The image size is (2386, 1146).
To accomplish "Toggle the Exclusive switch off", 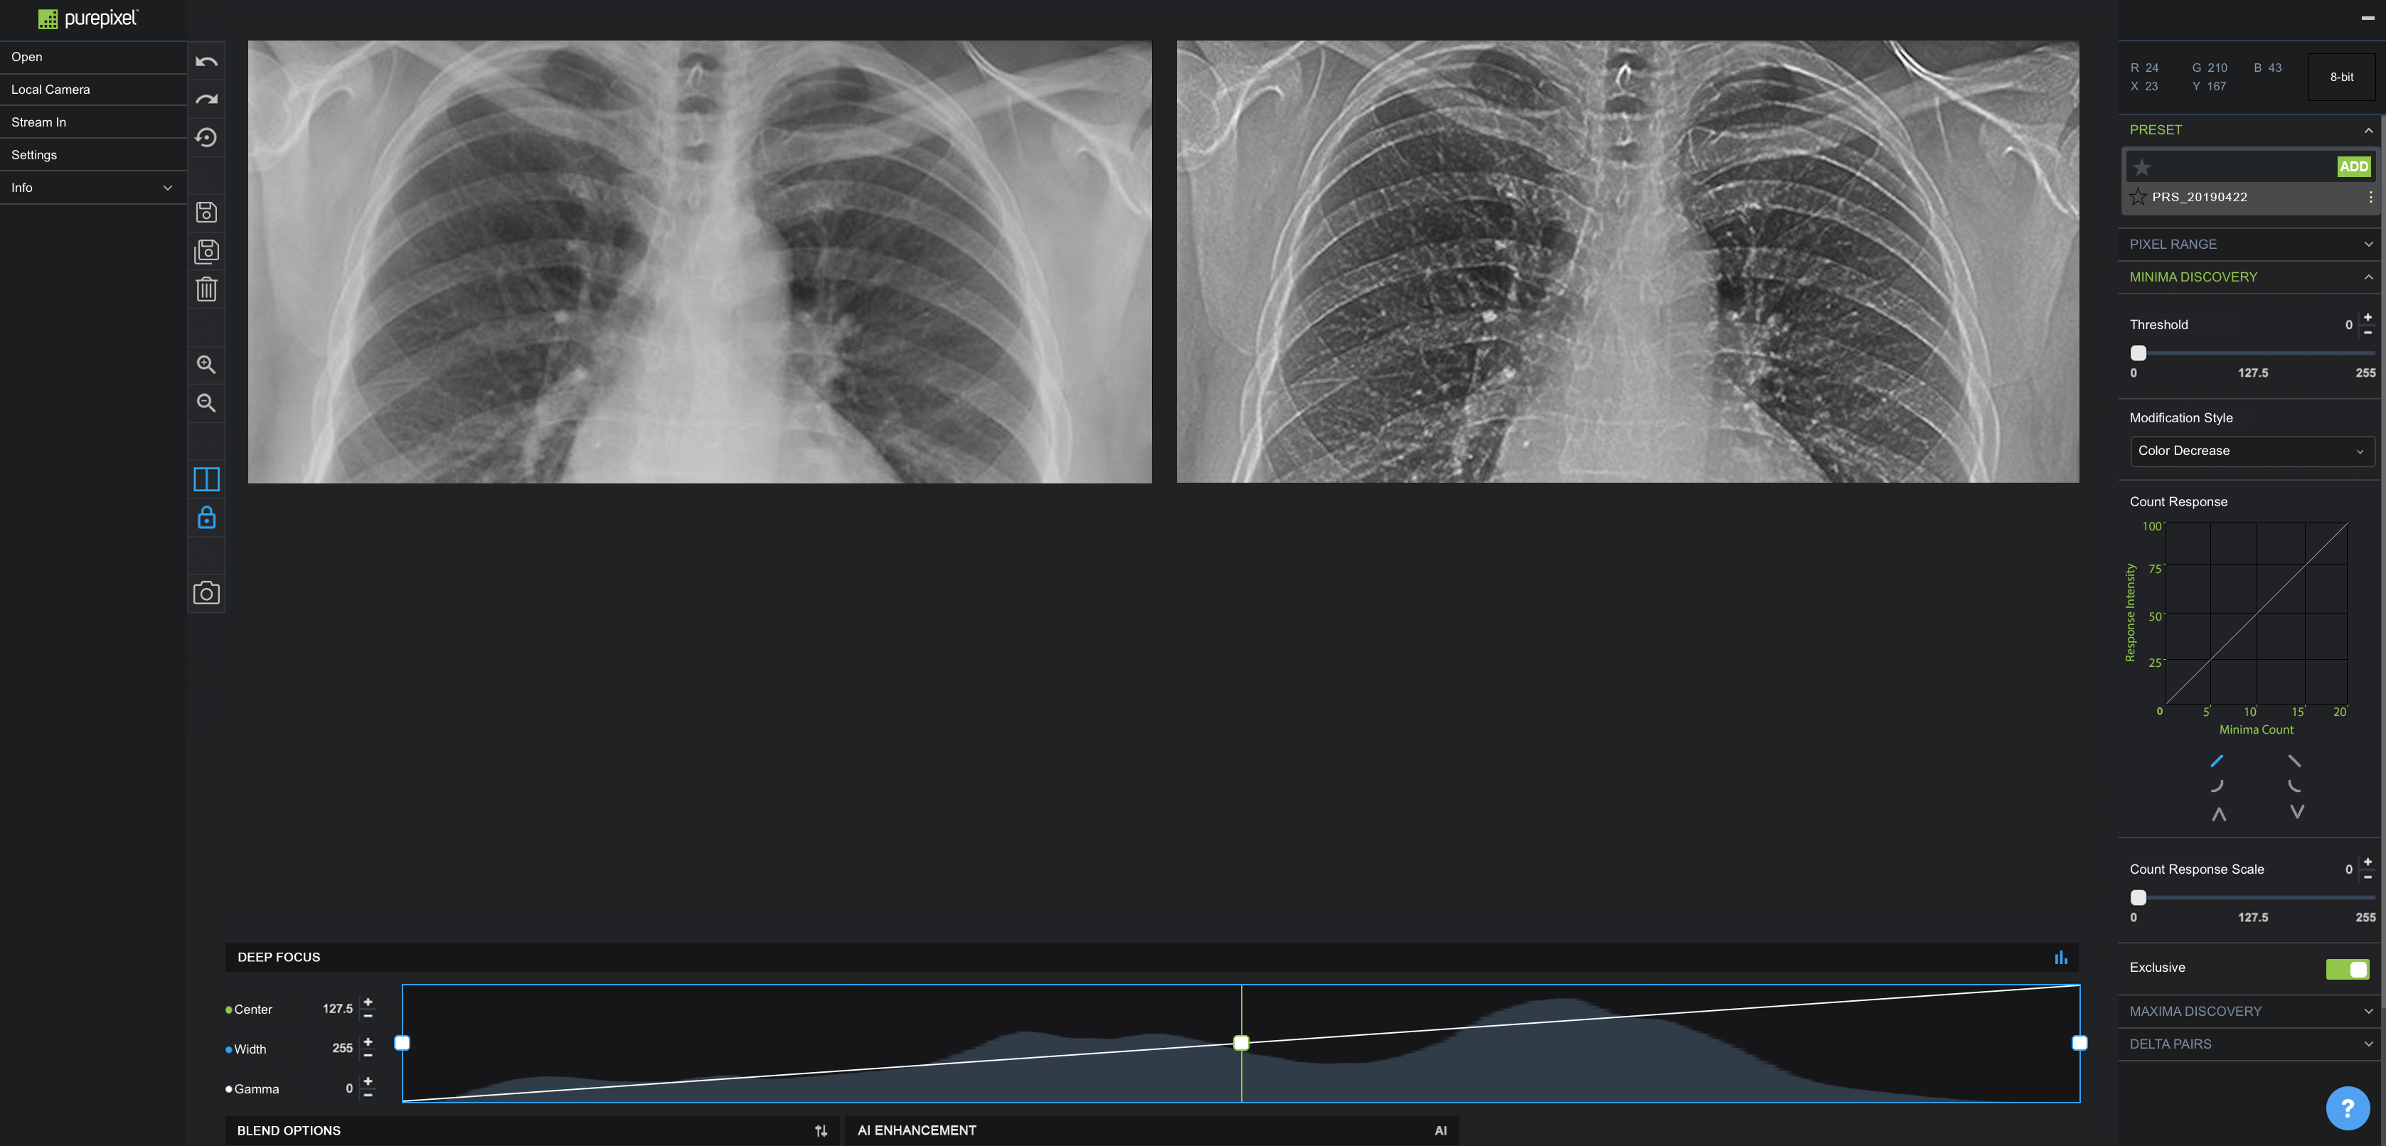I will pos(2347,968).
